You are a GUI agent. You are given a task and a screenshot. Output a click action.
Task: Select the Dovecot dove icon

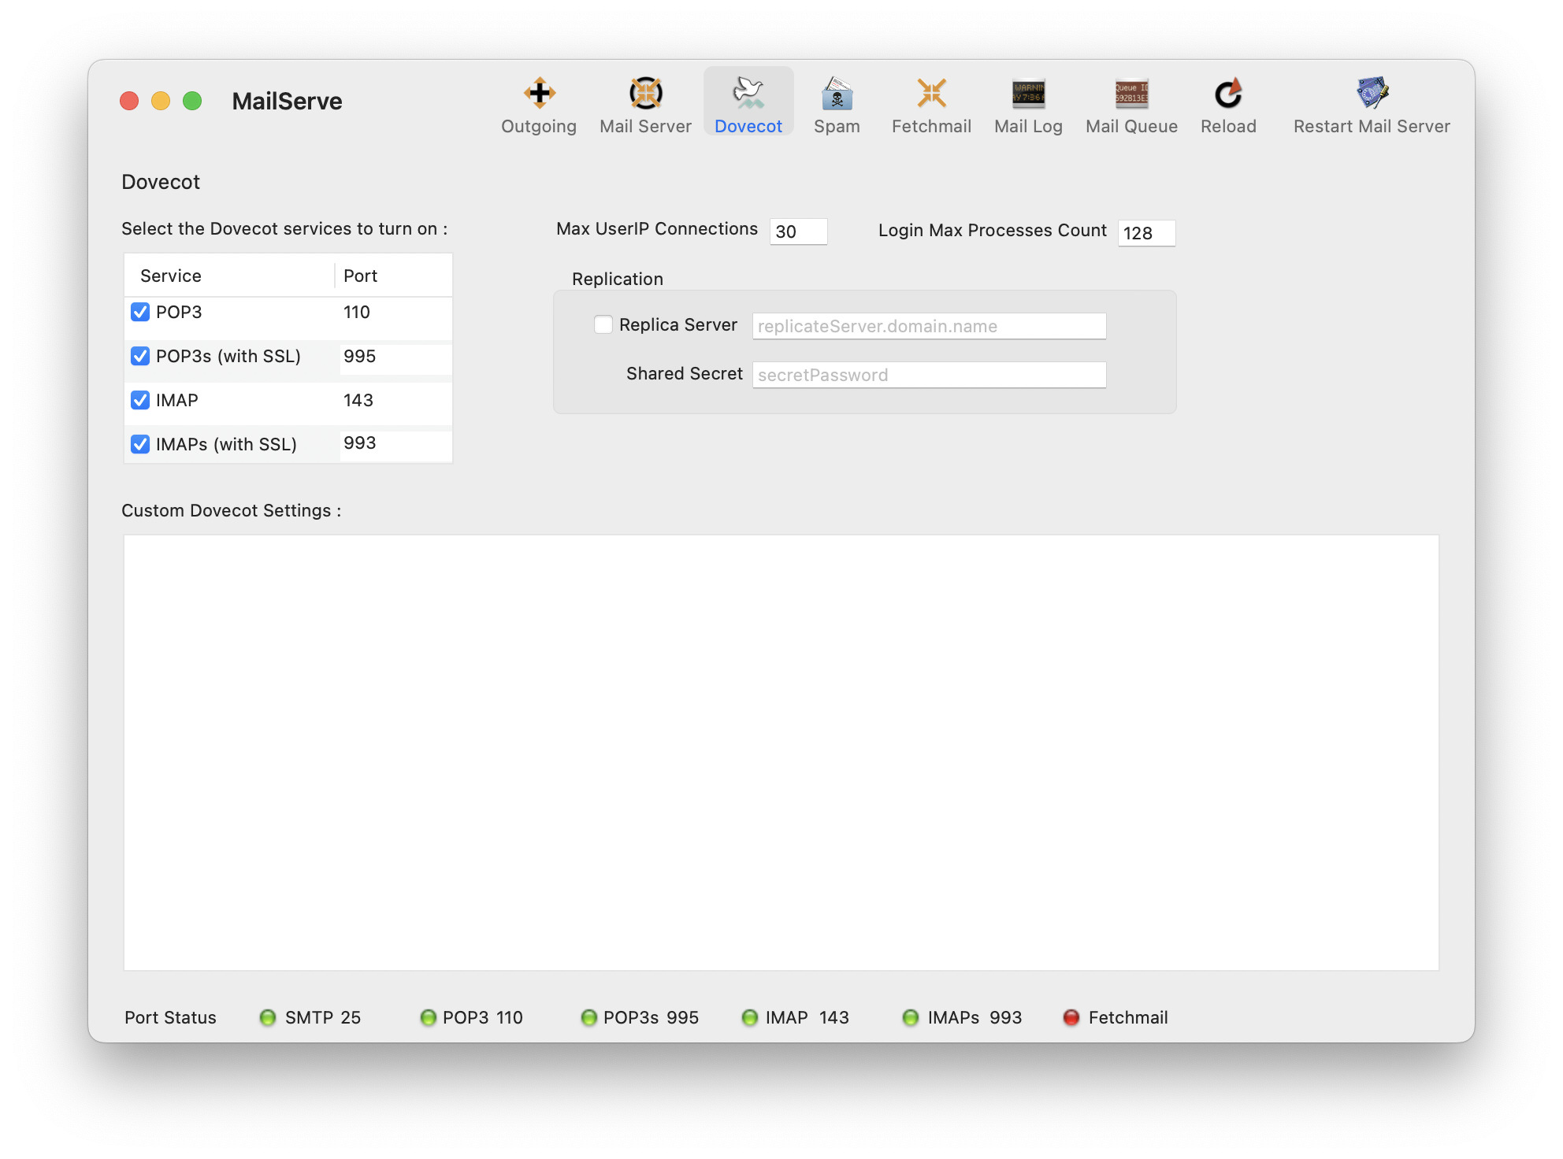click(x=748, y=94)
